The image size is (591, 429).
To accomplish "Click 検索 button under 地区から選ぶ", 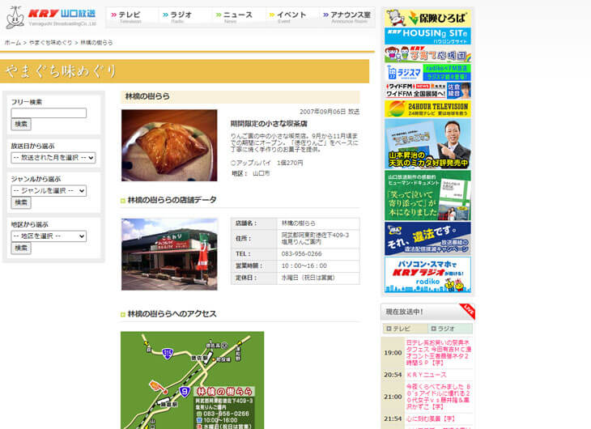I will [21, 248].
